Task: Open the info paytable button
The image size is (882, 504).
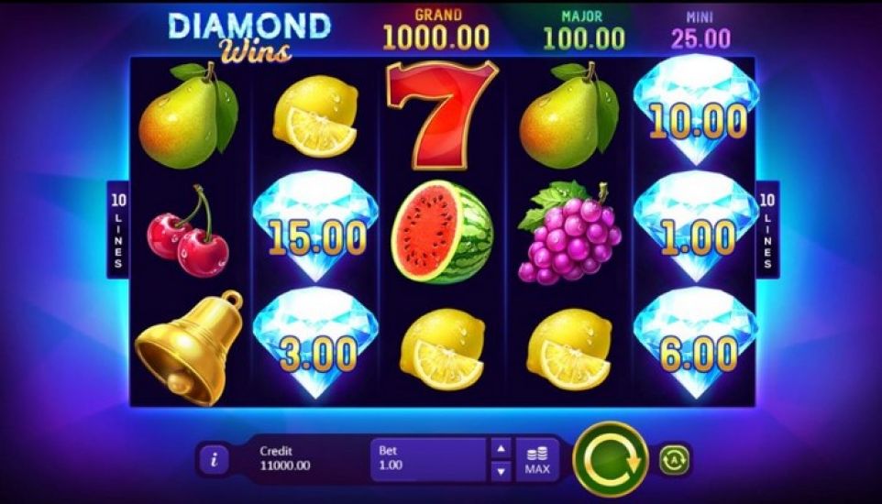Action: pyautogui.click(x=214, y=461)
